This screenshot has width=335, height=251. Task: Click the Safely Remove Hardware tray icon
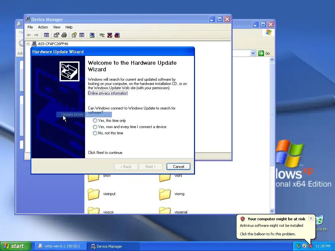tap(299, 246)
